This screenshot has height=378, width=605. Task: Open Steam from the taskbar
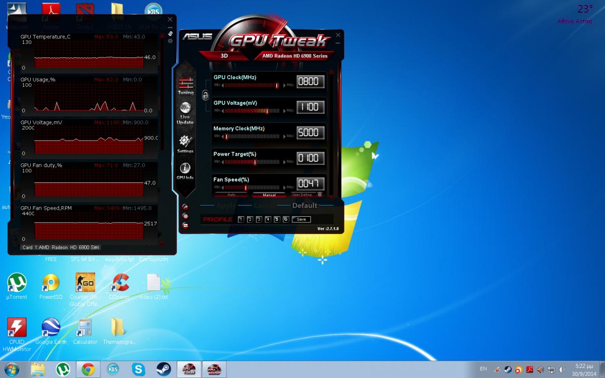163,369
